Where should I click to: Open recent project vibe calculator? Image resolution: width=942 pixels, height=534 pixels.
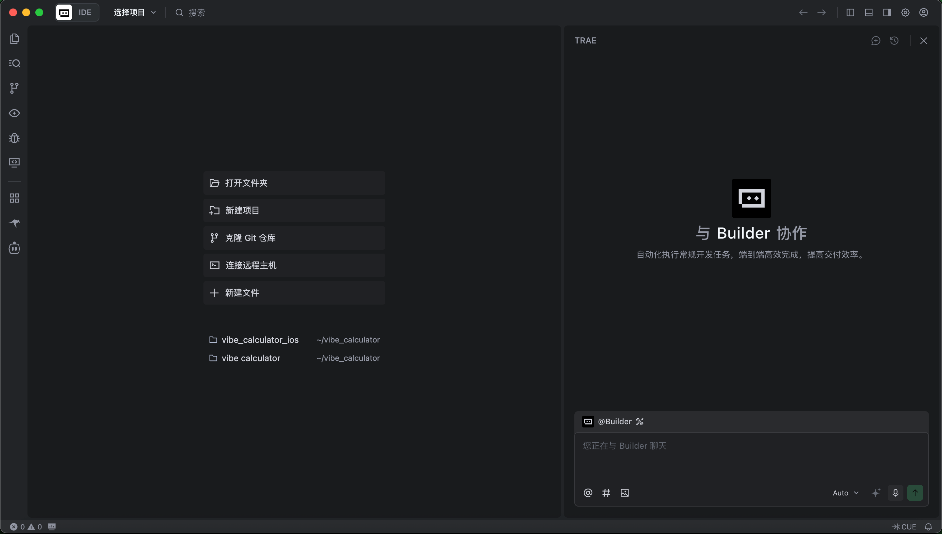(x=294, y=358)
